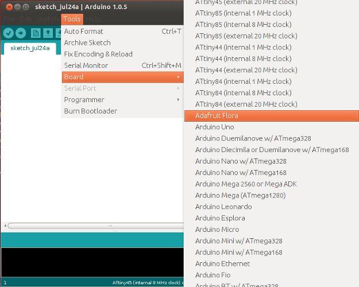Expand the Serial Port submenu
This screenshot has width=359, height=287.
122,88
